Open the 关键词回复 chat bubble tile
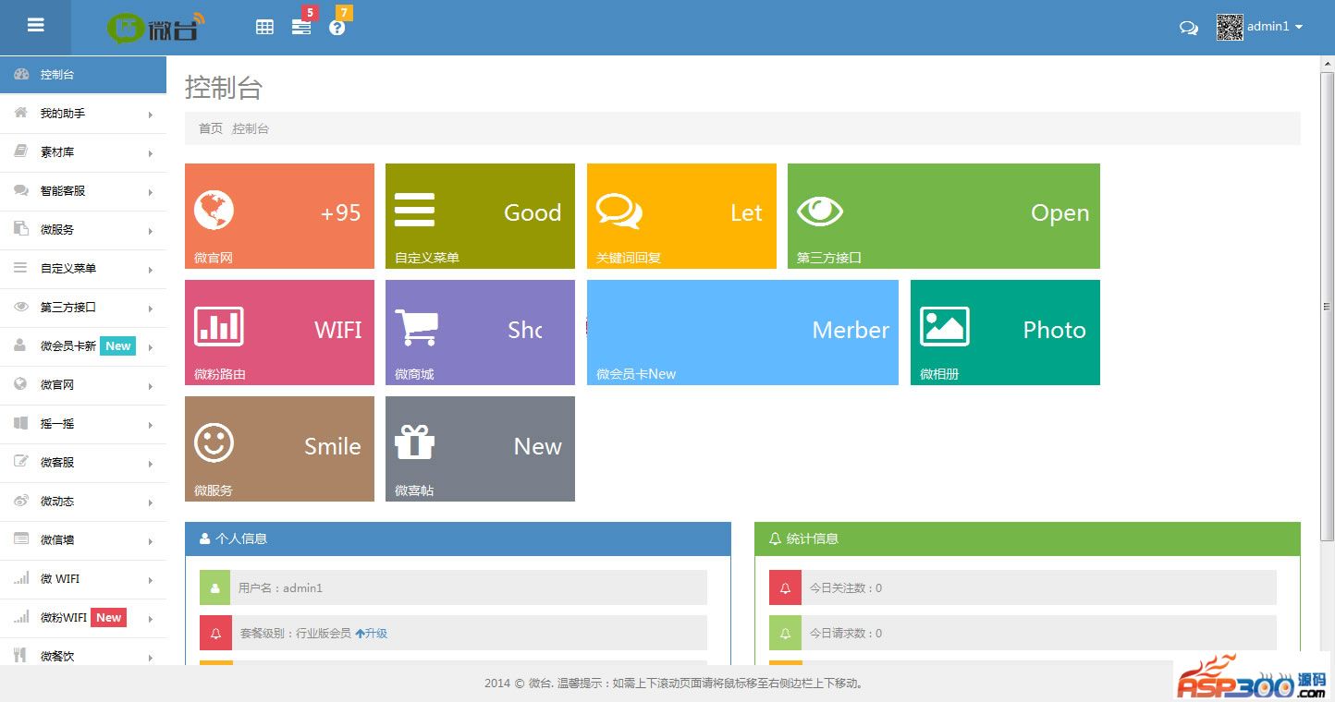Image resolution: width=1335 pixels, height=702 pixels. 681,216
